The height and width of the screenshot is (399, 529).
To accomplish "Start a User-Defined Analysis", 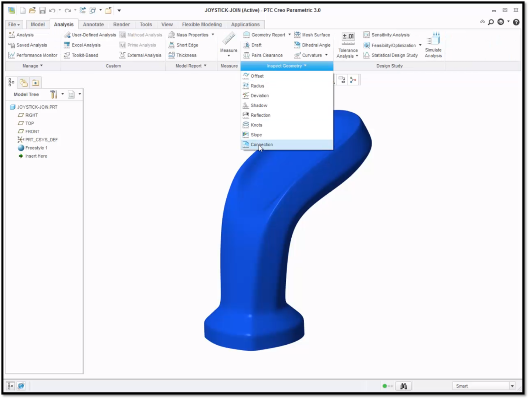I will [x=90, y=35].
